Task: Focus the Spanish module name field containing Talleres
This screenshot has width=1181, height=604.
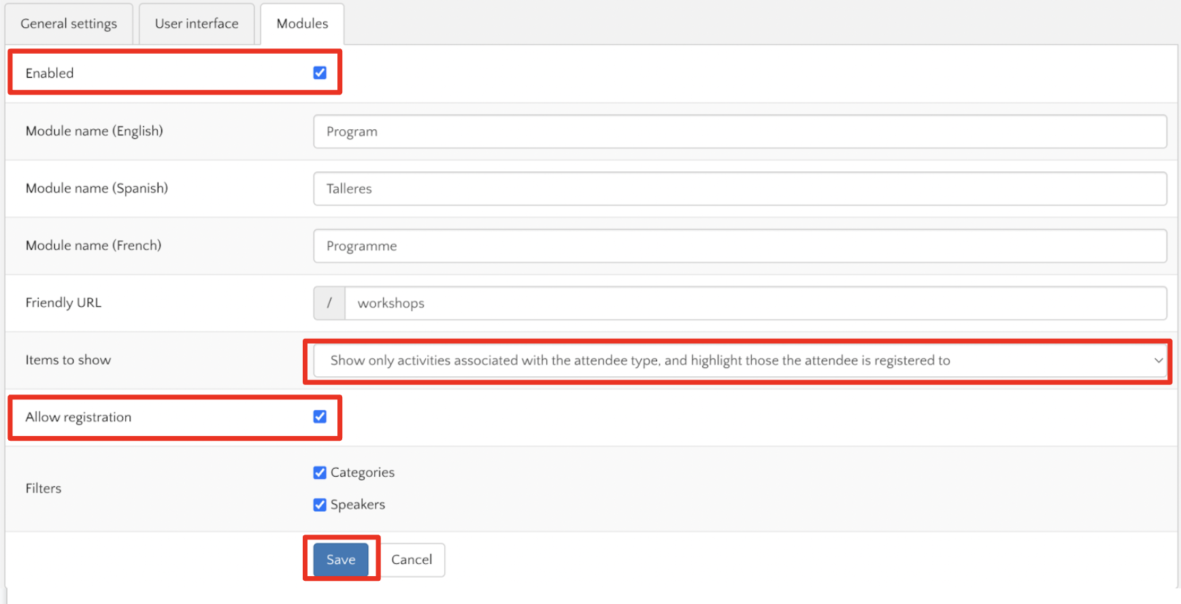Action: coord(739,188)
